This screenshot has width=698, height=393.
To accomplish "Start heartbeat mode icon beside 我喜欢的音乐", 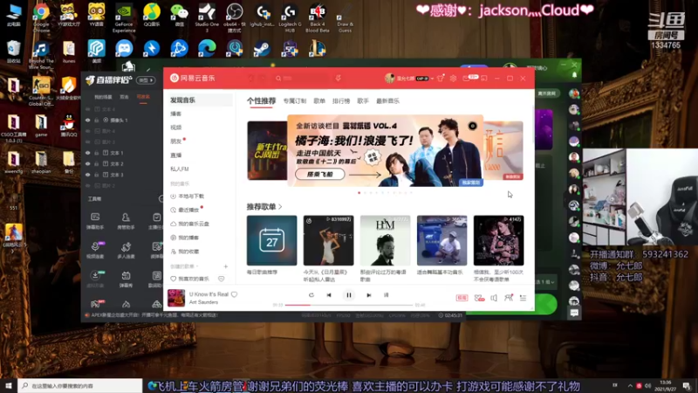I will pyautogui.click(x=222, y=279).
